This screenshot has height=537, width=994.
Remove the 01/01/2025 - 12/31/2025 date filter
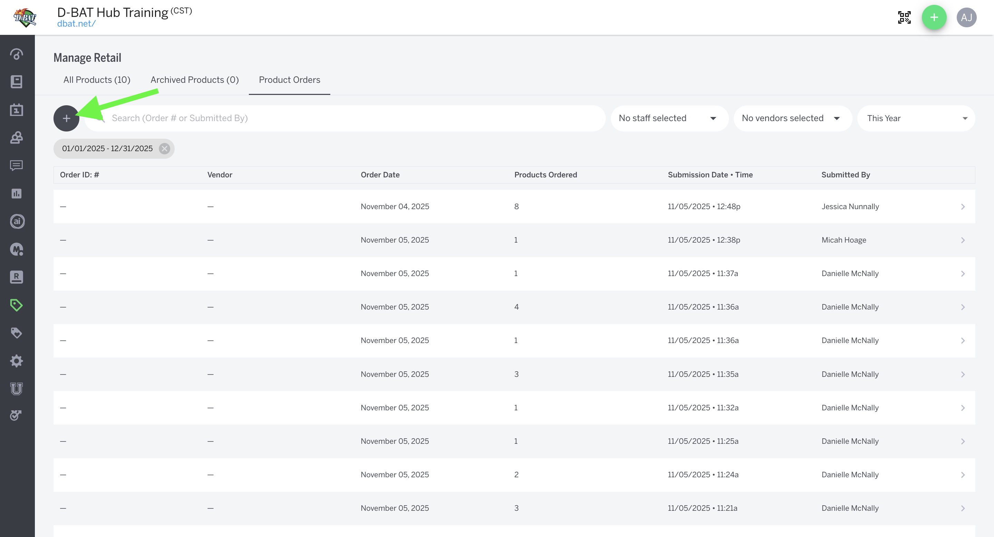pyautogui.click(x=164, y=148)
